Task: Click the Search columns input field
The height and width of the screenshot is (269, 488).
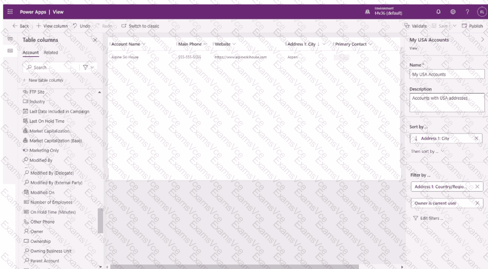Action: [x=51, y=67]
